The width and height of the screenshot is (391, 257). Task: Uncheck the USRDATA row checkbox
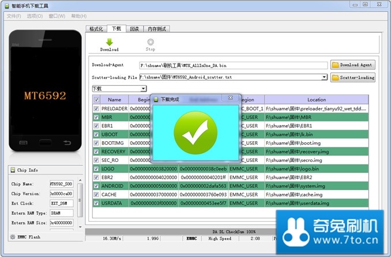(x=96, y=203)
